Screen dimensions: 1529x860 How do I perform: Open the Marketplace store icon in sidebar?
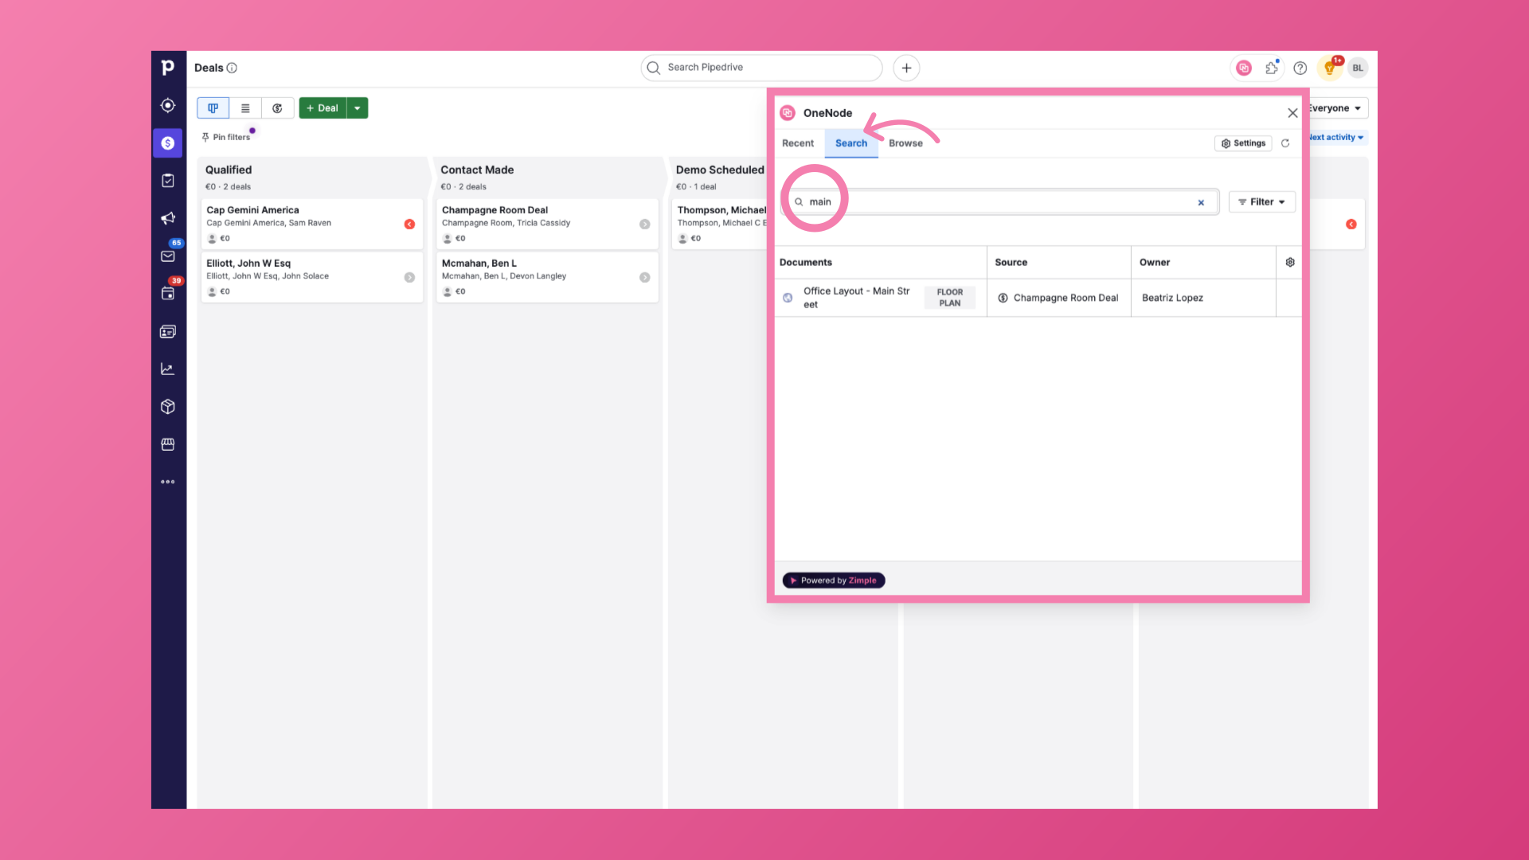point(168,444)
